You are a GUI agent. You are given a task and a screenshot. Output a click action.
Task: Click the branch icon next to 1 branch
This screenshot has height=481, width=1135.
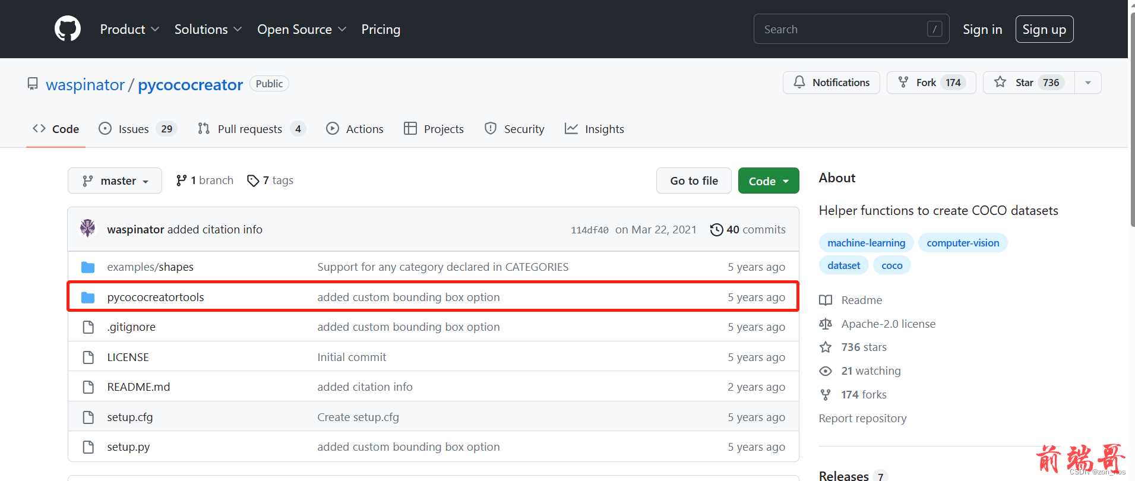pos(182,181)
